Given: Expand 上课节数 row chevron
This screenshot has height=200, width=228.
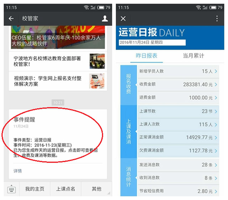Looking at the screenshot, I should point(216,111).
